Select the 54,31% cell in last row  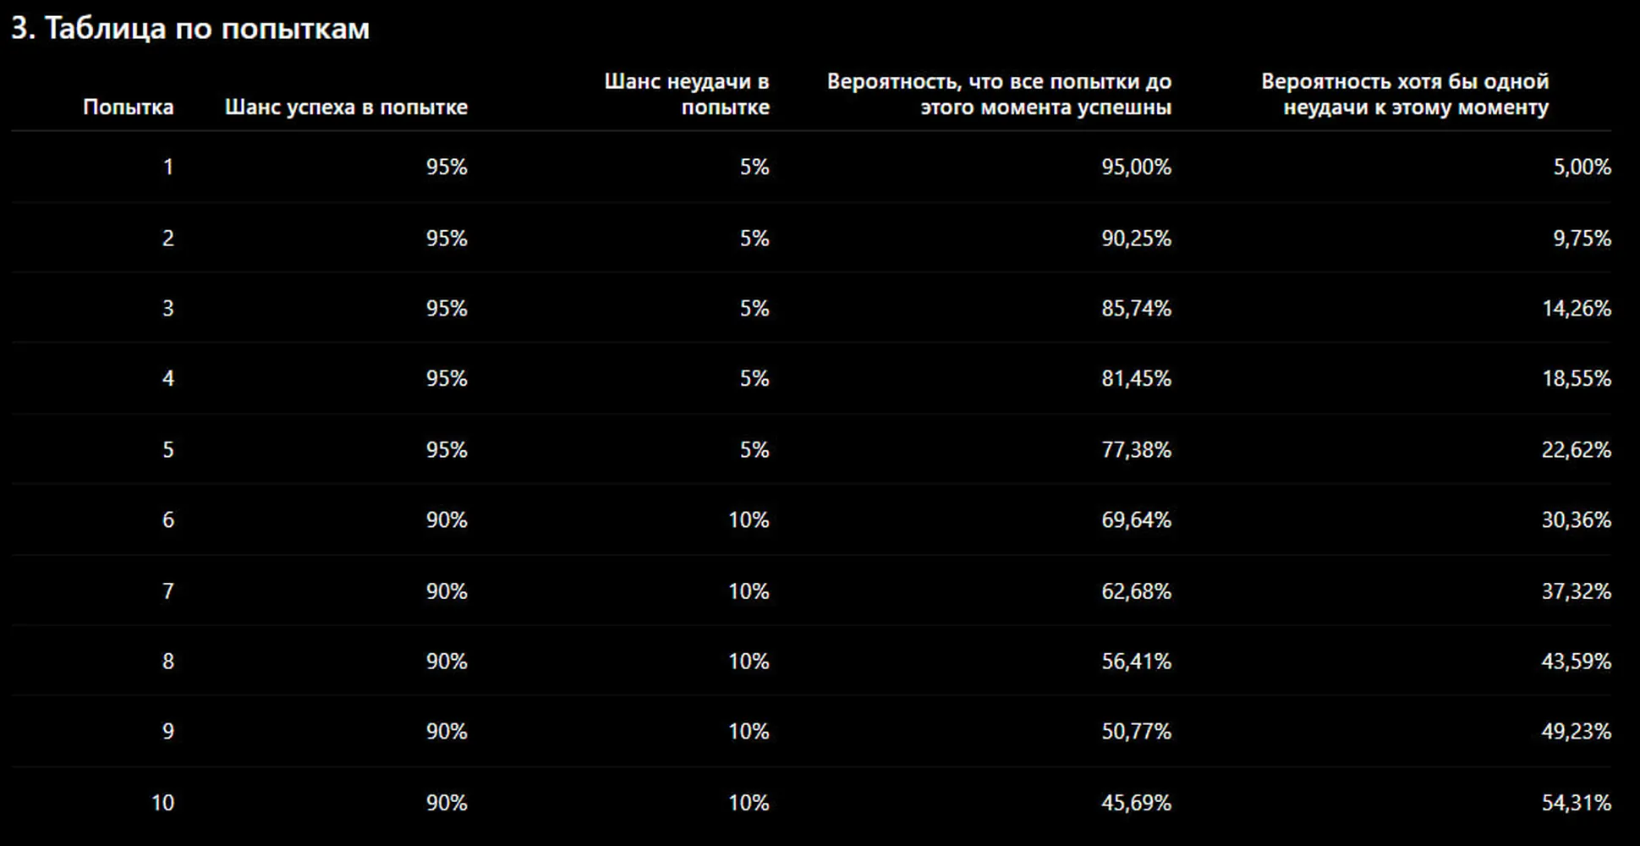pyautogui.click(x=1577, y=802)
